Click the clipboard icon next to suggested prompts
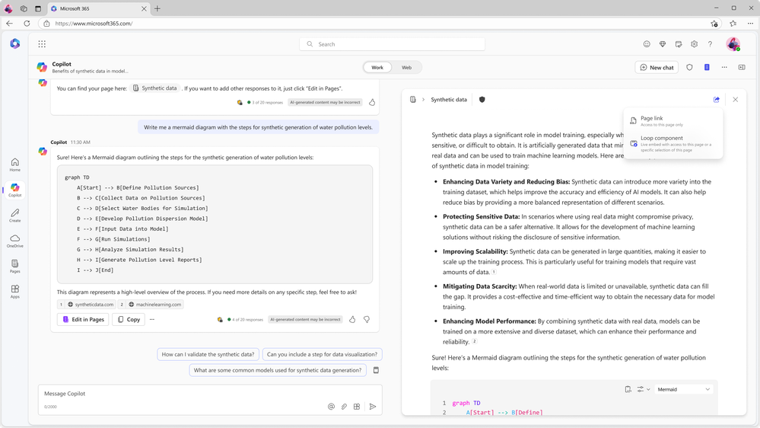This screenshot has height=428, width=760. coord(376,370)
